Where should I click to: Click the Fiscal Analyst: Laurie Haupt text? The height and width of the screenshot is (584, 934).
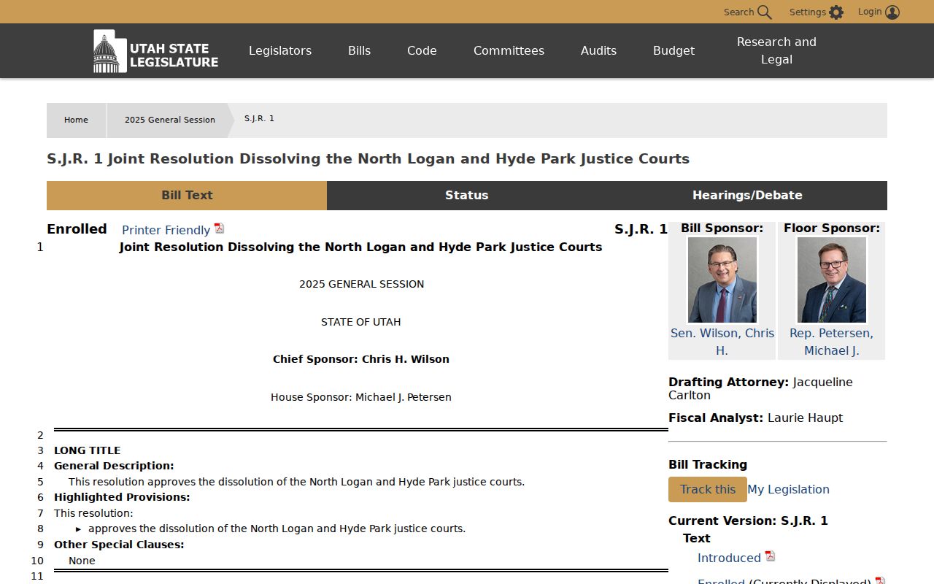[x=755, y=418]
